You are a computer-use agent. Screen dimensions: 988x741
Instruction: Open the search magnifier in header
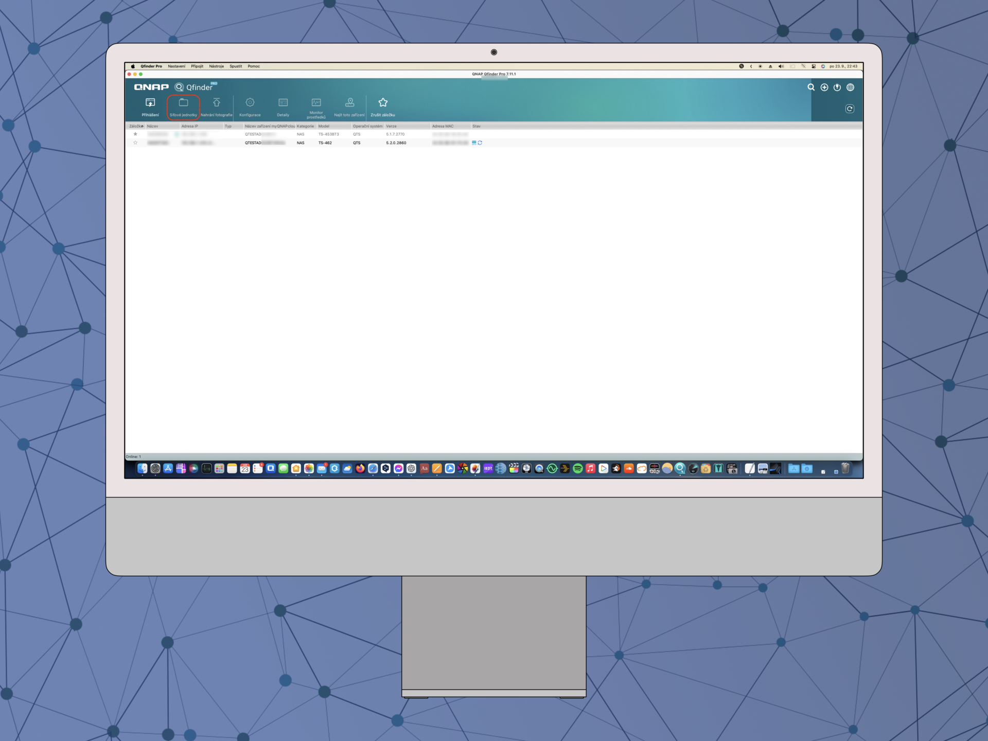[811, 87]
